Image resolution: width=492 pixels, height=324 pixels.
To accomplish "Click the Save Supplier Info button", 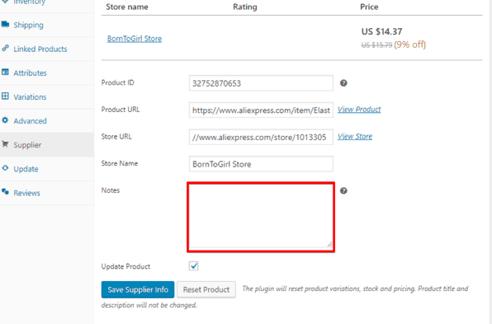I will pos(137,289).
